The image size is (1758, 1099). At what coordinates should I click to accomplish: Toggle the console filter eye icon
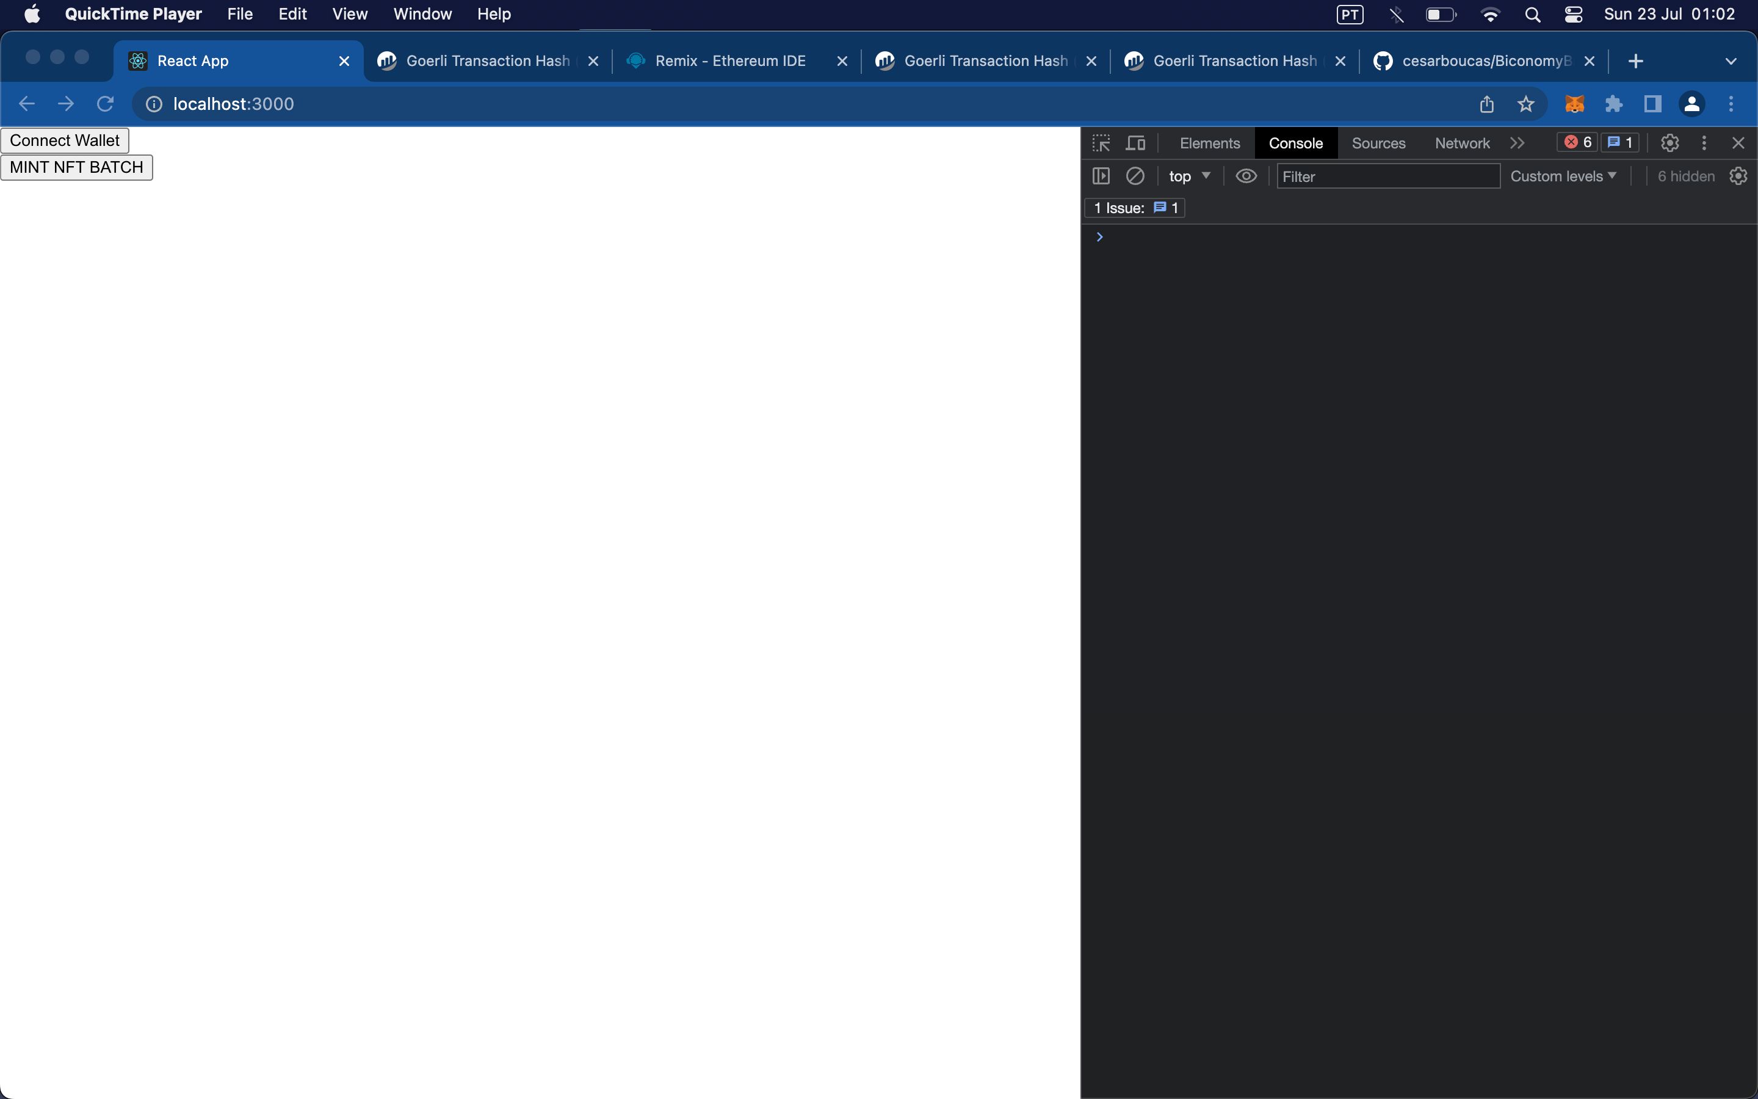[x=1246, y=176]
